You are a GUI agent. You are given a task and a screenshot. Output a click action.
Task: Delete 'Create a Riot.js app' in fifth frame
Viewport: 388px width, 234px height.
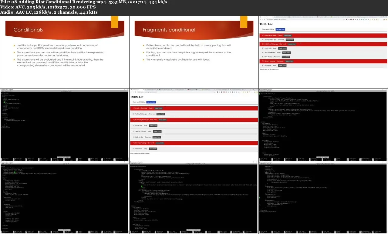159,108
